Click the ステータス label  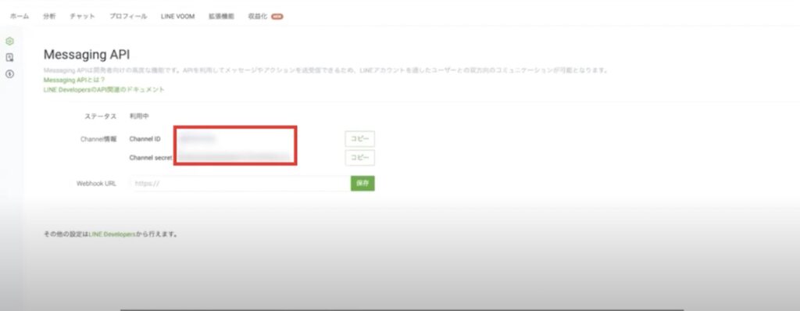101,116
